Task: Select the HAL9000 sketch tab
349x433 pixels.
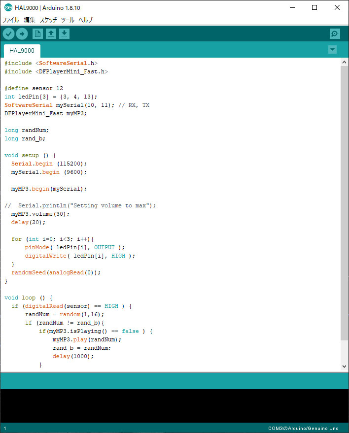Action: 22,51
